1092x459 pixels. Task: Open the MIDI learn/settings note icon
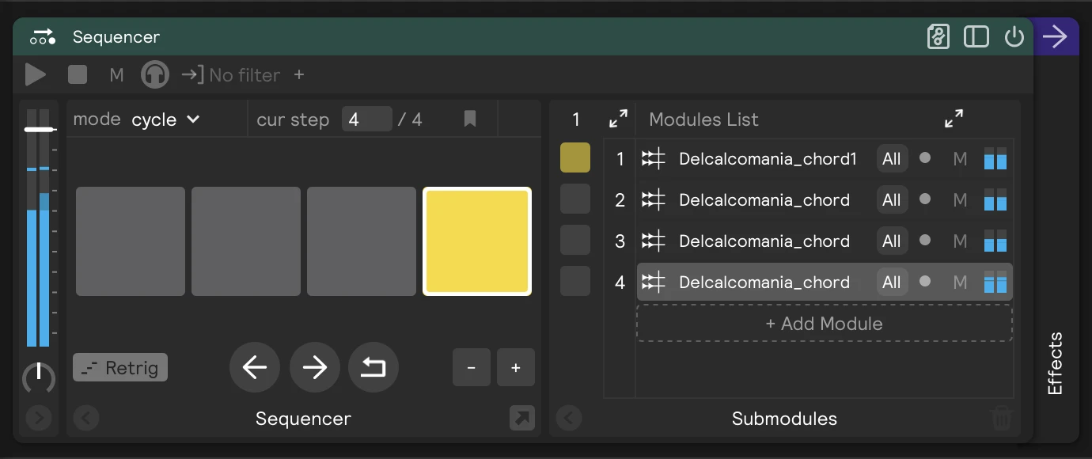938,37
